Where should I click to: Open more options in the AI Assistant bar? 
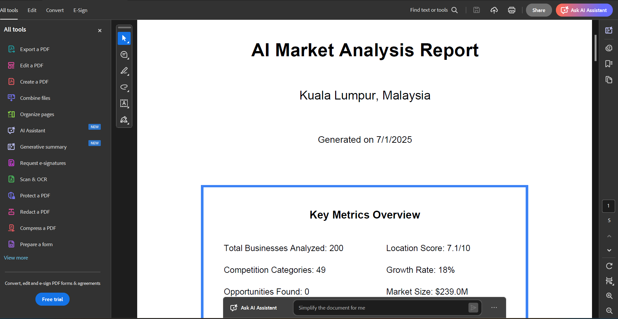point(494,308)
